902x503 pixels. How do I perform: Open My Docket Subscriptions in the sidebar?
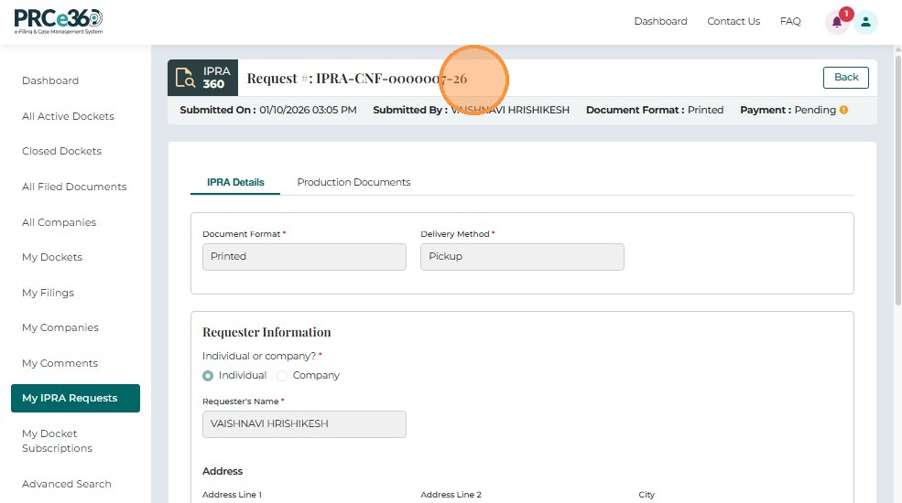click(57, 441)
